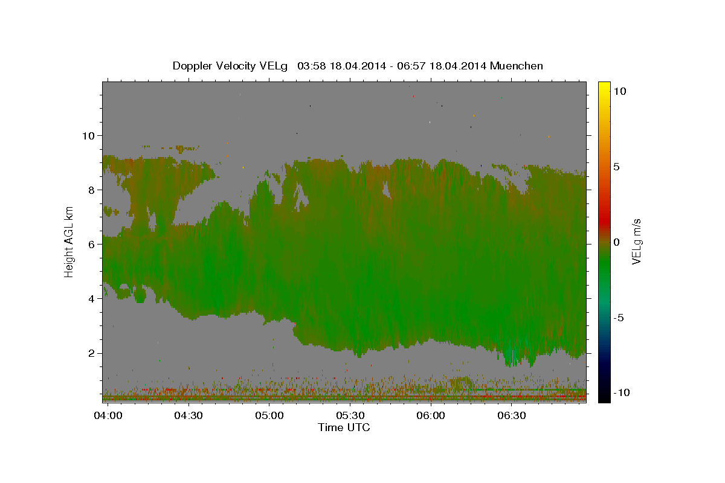Click the yellow top of the colorbar

tap(604, 88)
